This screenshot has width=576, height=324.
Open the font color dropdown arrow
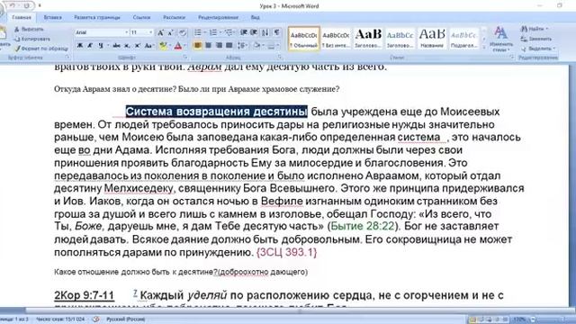click(184, 46)
